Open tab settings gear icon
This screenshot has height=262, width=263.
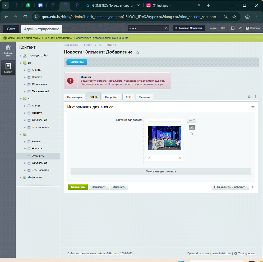(249, 97)
